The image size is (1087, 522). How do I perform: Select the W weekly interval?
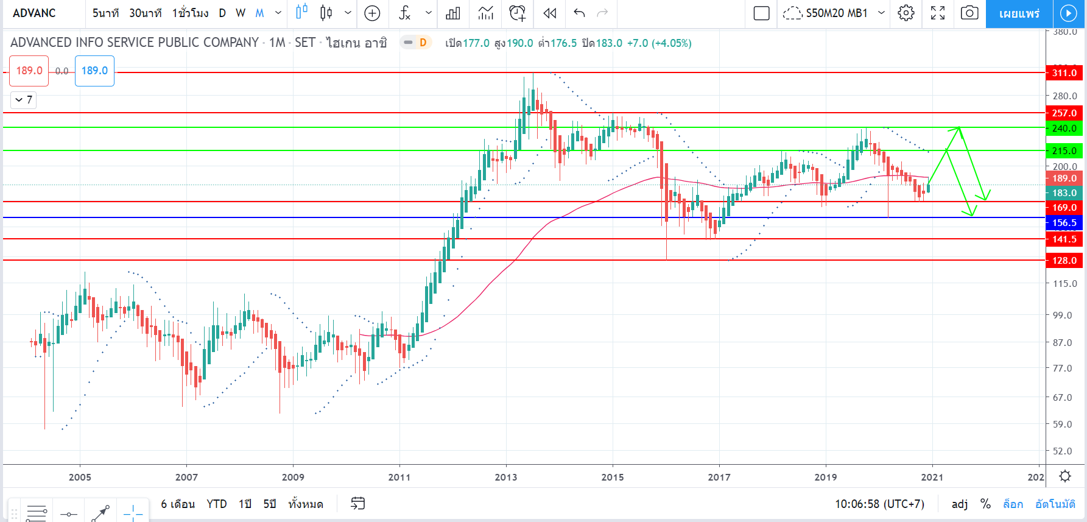click(241, 13)
